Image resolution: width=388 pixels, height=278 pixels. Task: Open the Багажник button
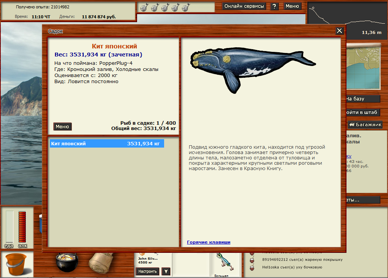tap(365, 124)
